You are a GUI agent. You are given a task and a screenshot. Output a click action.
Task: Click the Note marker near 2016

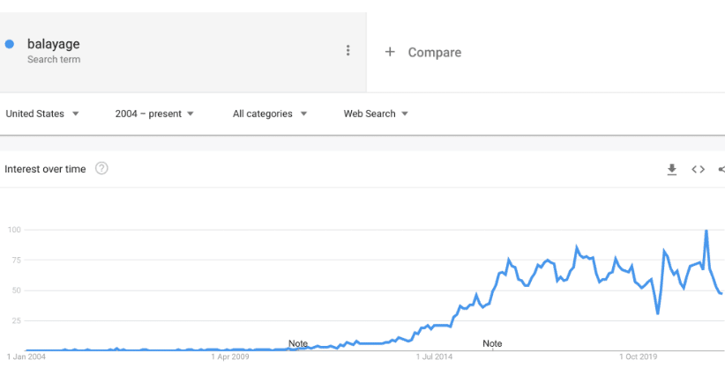[x=492, y=343]
